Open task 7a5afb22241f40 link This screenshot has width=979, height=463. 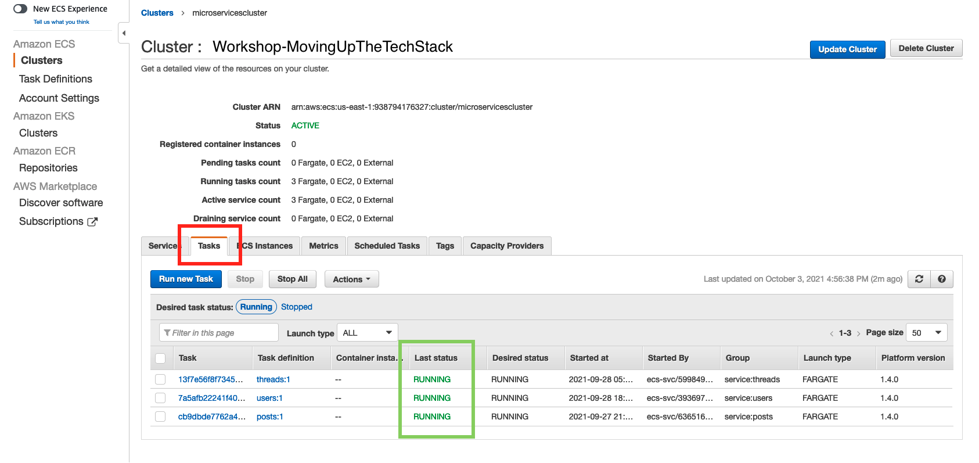[212, 398]
